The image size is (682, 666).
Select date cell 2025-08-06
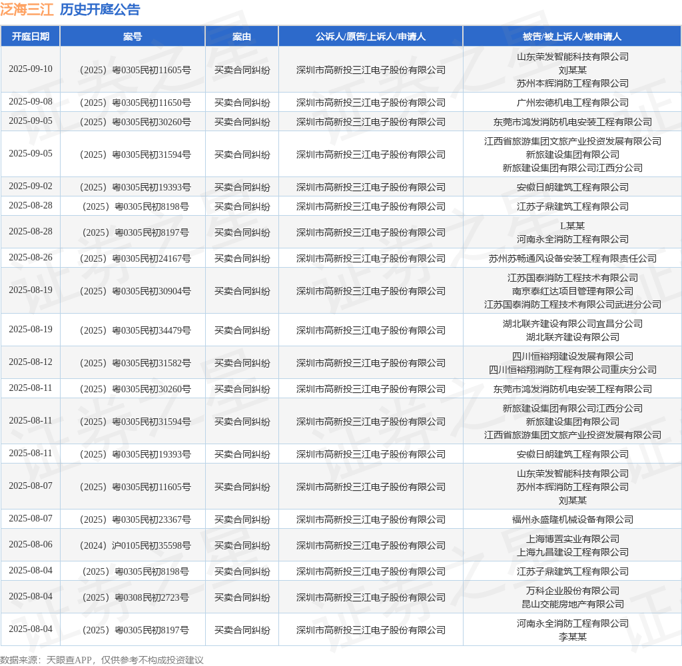31,545
